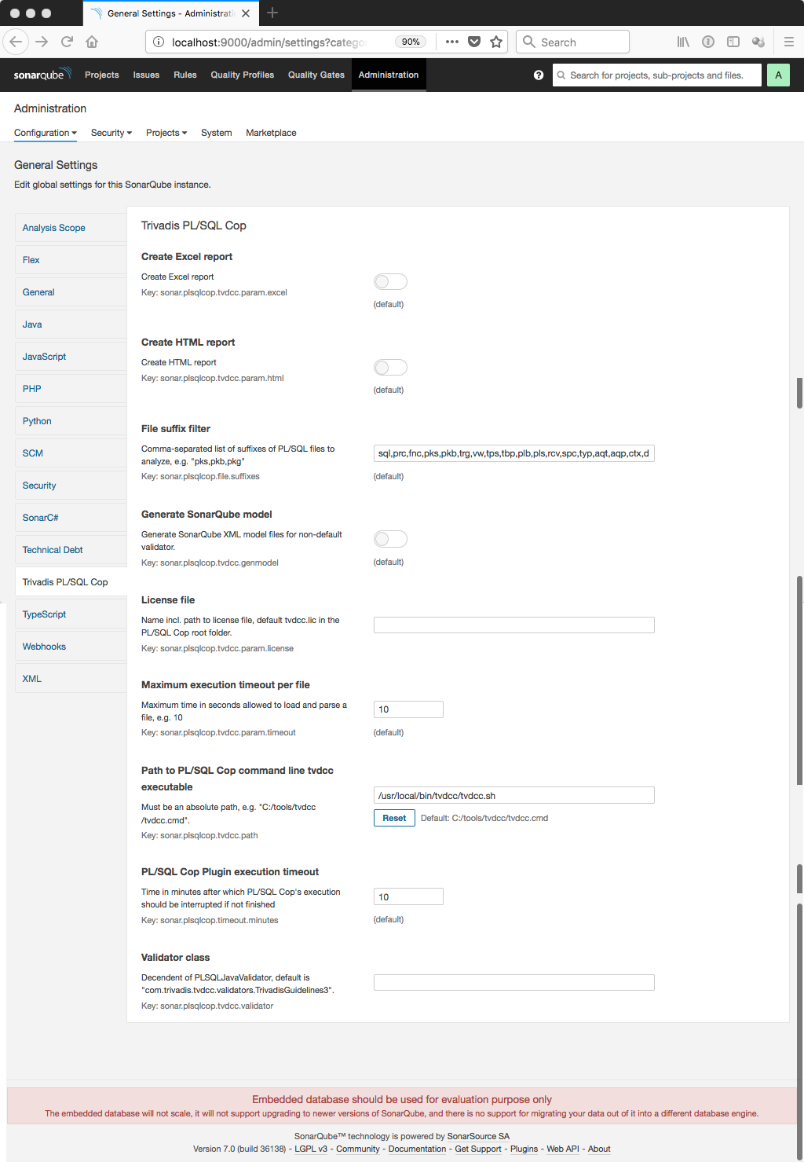Open the Firefox library
This screenshot has height=1162, width=804.
(683, 42)
